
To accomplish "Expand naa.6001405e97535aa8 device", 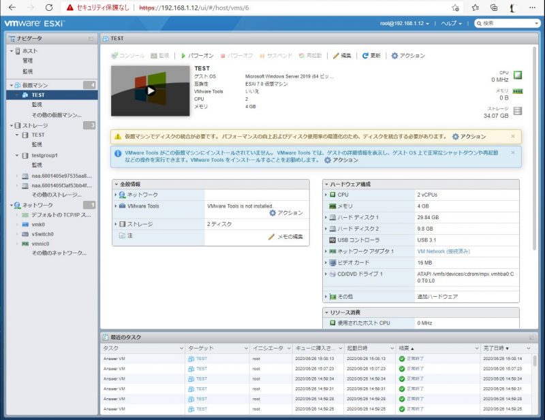I will 17,176.
